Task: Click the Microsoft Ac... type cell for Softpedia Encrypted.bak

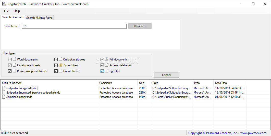Action: 202,88
